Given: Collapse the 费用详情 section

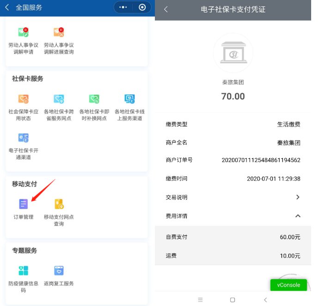Looking at the screenshot, I should [x=298, y=216].
